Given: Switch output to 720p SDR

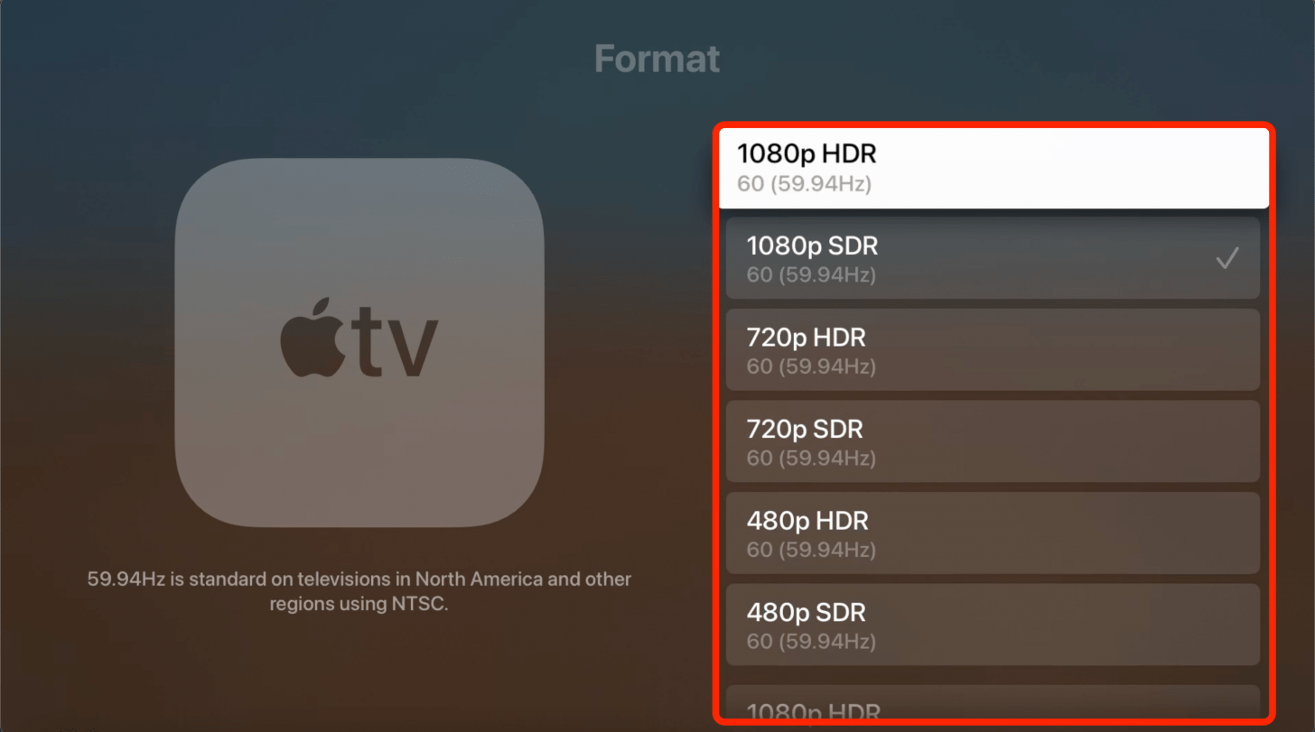Looking at the screenshot, I should click(993, 441).
